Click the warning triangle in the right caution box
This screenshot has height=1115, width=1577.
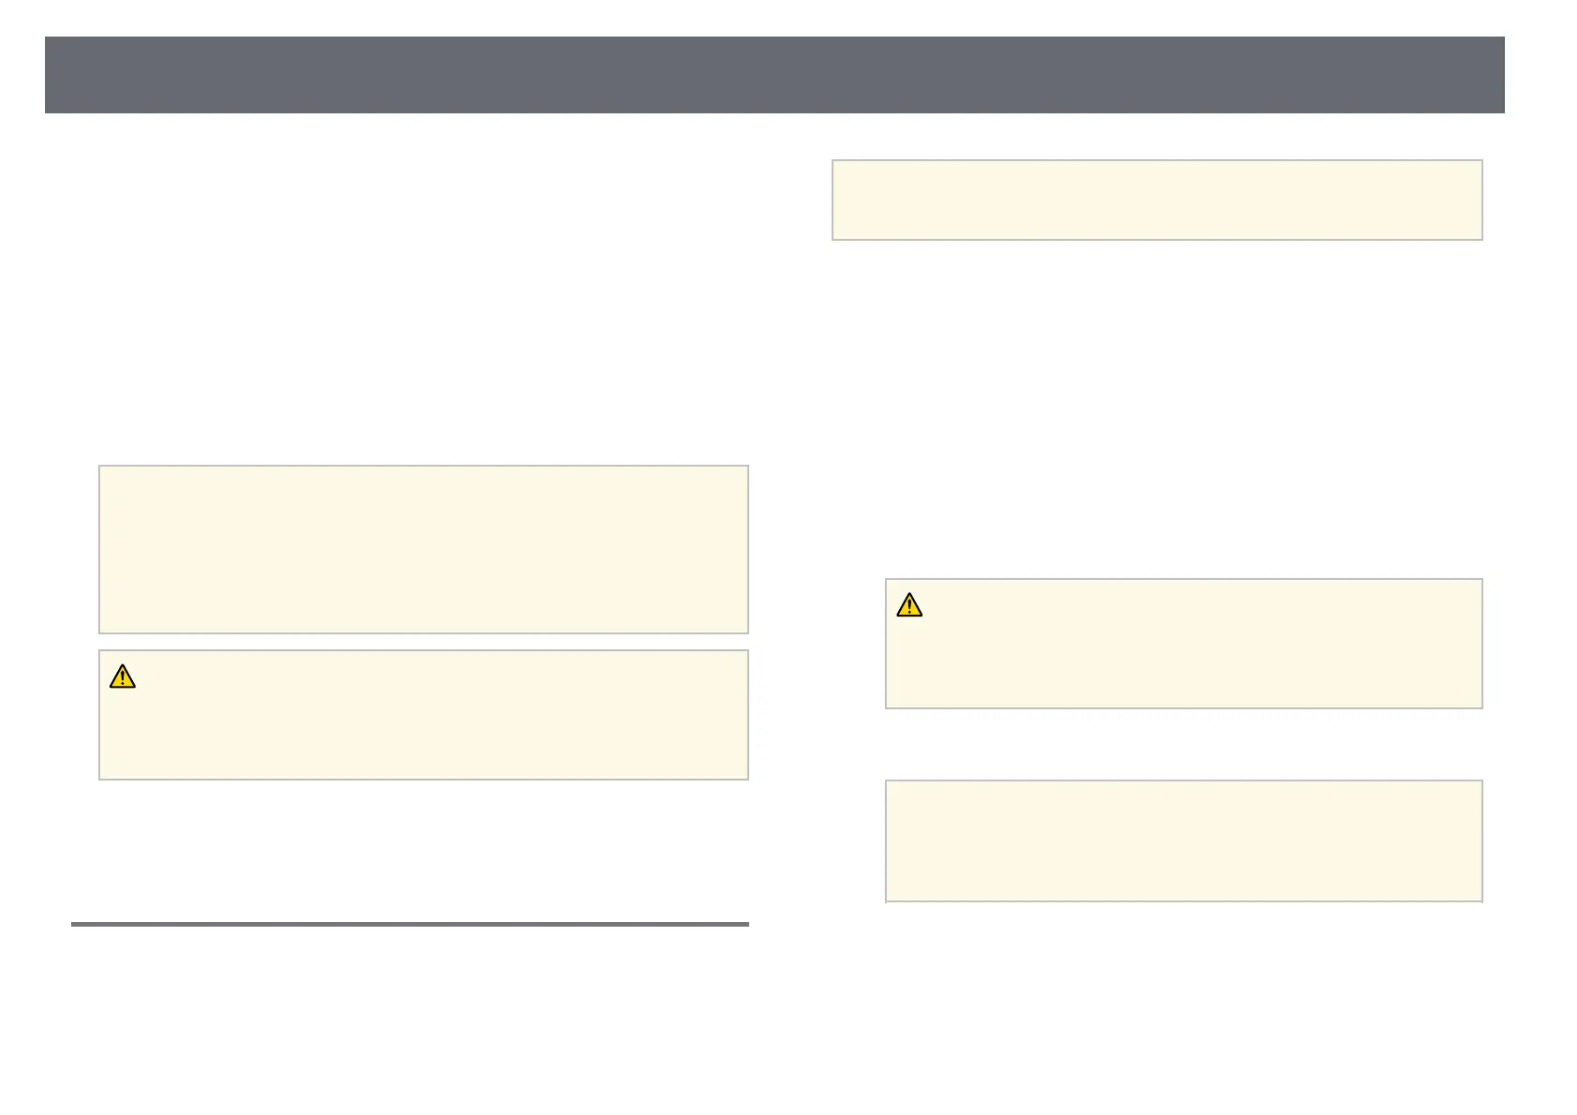(908, 605)
